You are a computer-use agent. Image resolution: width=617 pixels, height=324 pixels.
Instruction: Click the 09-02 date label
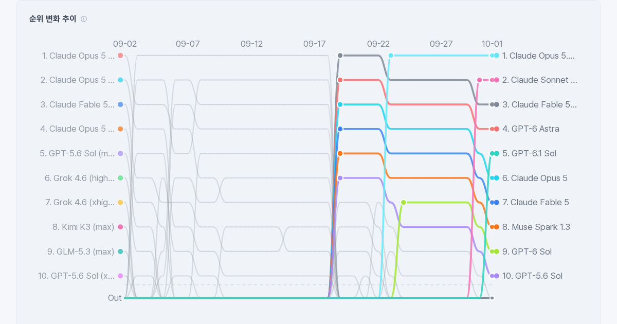(x=125, y=44)
